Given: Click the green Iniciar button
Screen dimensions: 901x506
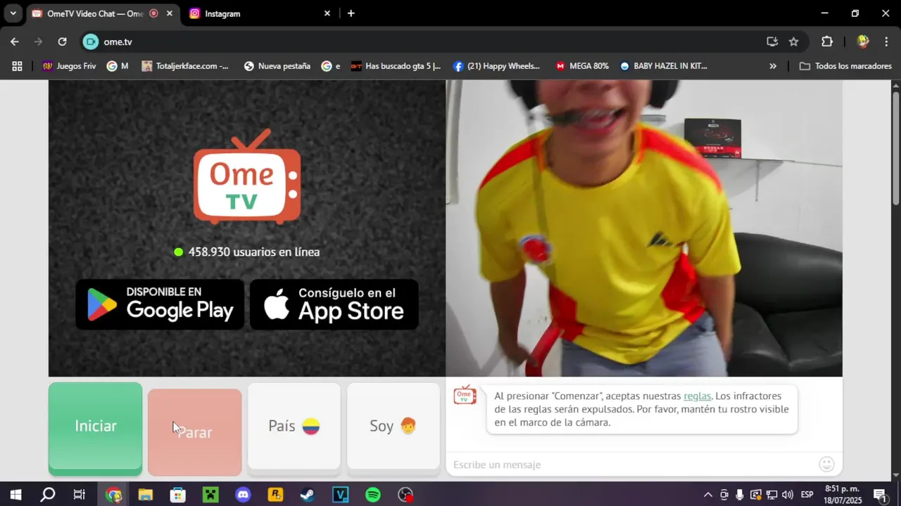Looking at the screenshot, I should [95, 429].
